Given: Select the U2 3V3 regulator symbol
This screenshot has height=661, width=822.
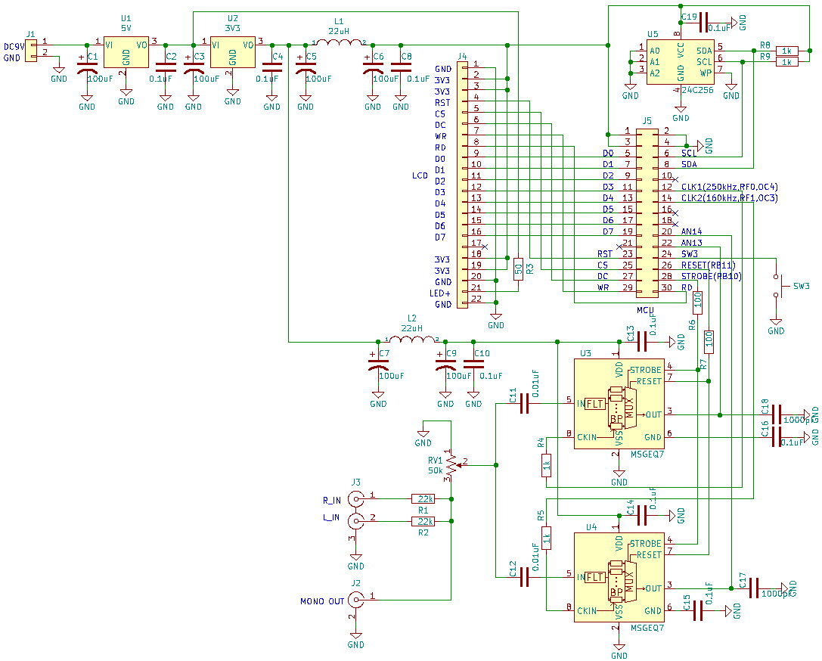Looking at the screenshot, I should [x=232, y=52].
